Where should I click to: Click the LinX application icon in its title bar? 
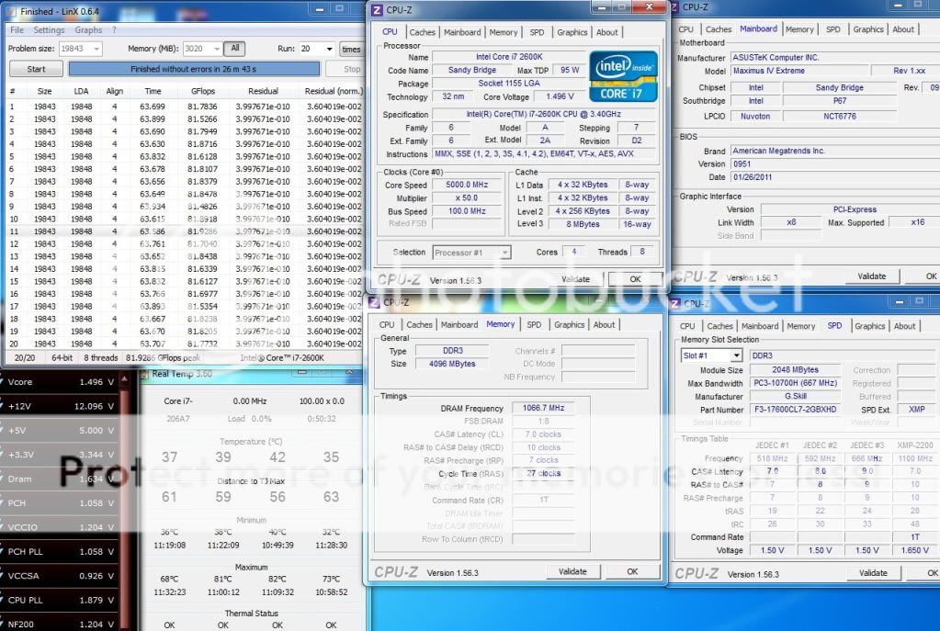(10, 12)
